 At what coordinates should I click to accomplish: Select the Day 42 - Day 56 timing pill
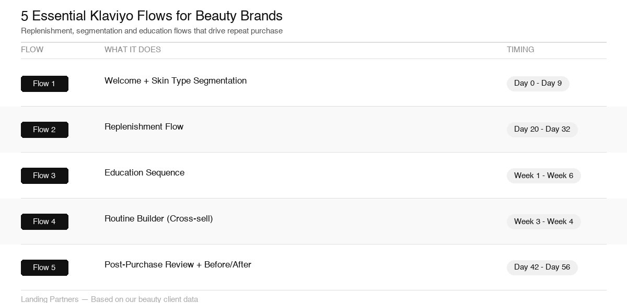tap(542, 267)
